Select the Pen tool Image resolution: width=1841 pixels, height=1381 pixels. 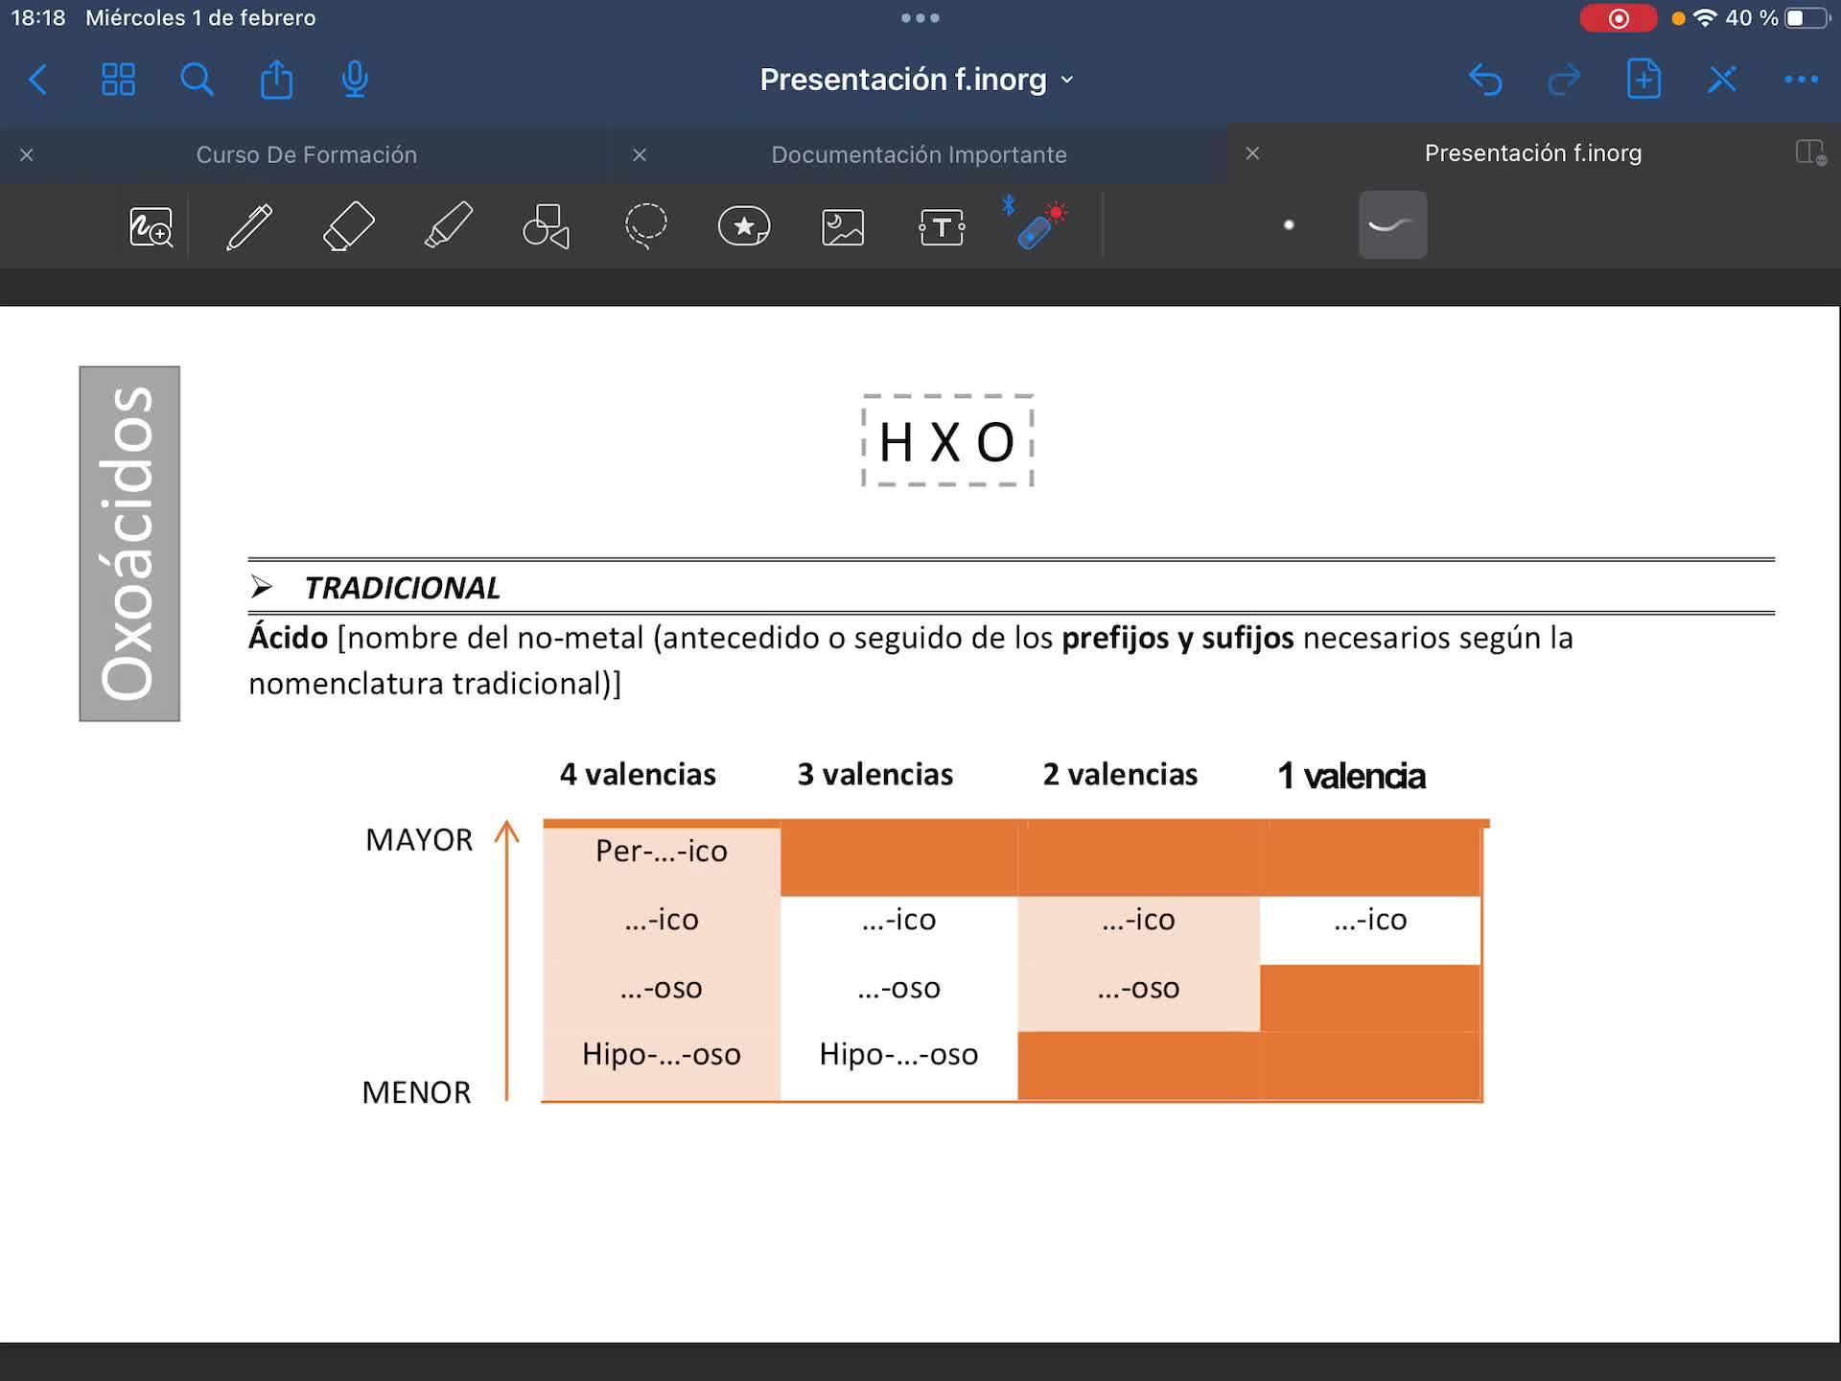click(x=249, y=226)
